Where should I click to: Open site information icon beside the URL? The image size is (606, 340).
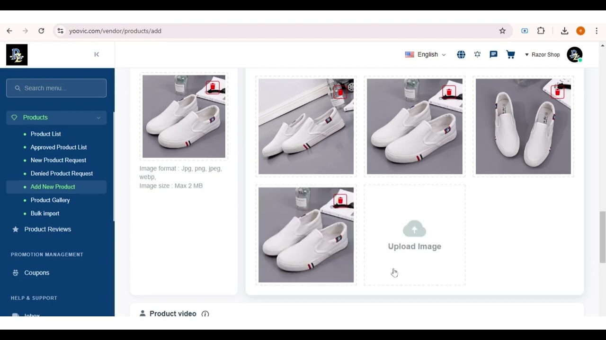click(60, 31)
